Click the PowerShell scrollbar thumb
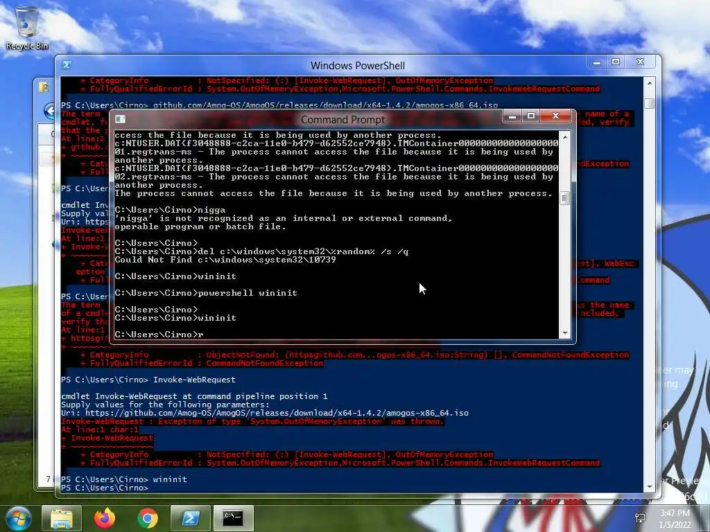This screenshot has width=710, height=532. (649, 104)
